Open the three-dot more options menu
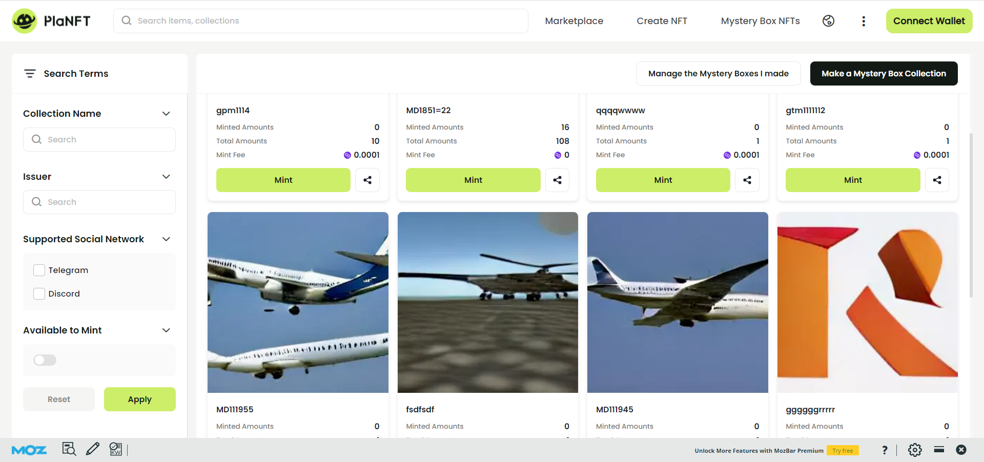The image size is (984, 462). tap(864, 21)
